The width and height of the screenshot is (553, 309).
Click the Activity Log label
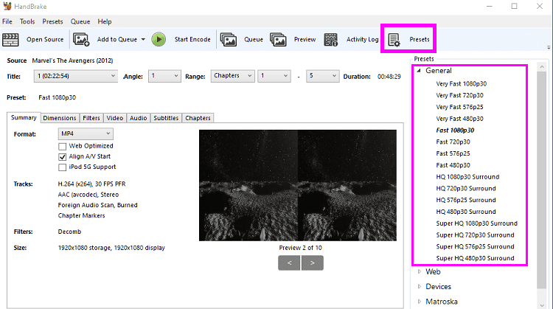(x=362, y=40)
